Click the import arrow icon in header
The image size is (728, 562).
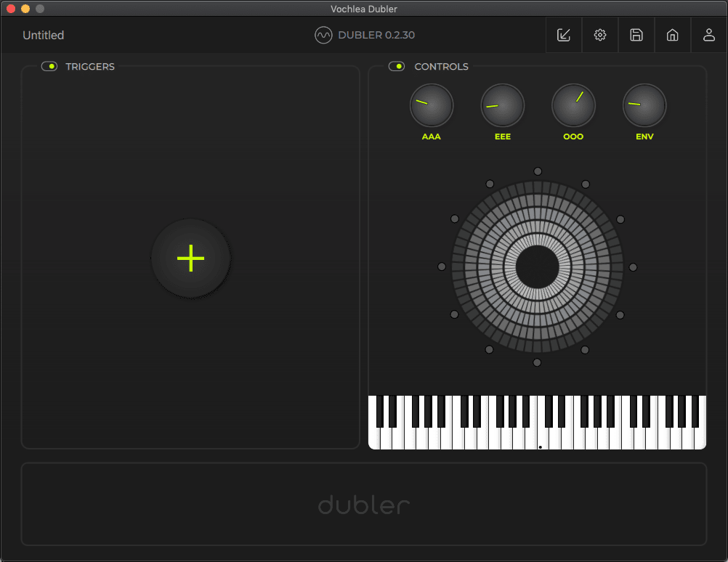pos(564,35)
